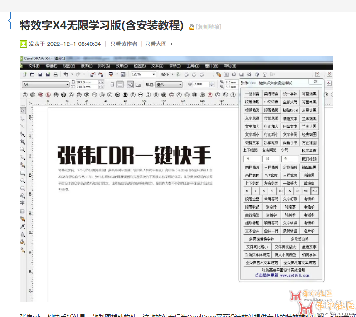Click the 条码转曲 button
356x317 pixels.
[290, 231]
